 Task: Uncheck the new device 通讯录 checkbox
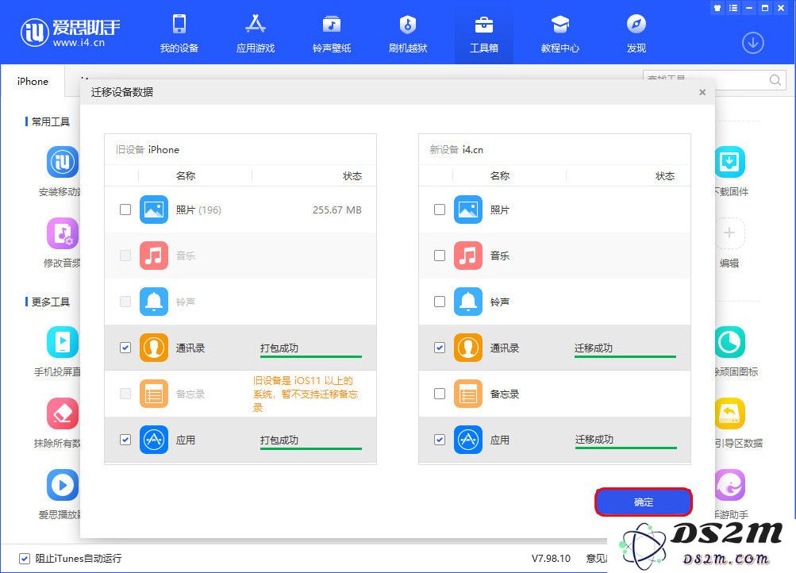pyautogui.click(x=440, y=348)
